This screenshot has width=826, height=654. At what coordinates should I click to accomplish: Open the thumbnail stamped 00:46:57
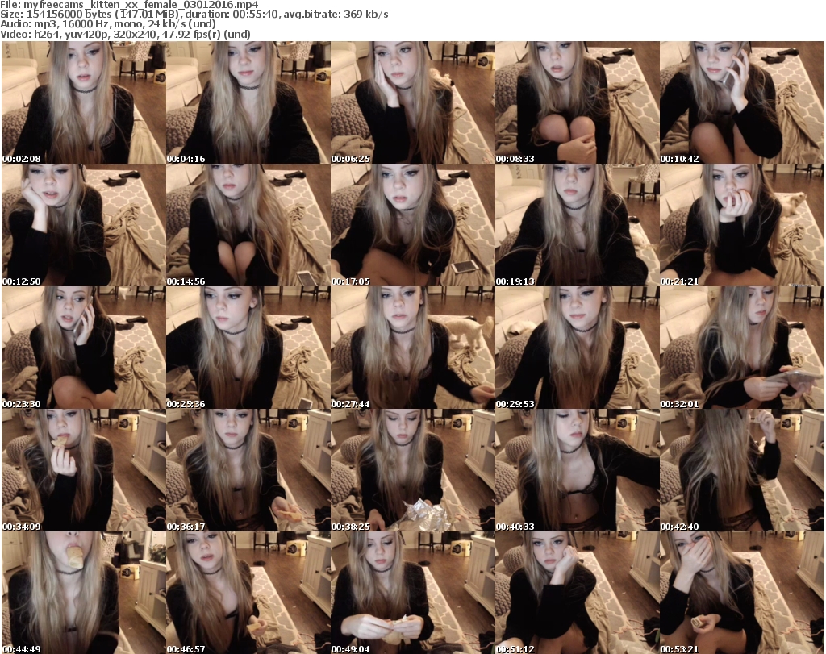[248, 593]
